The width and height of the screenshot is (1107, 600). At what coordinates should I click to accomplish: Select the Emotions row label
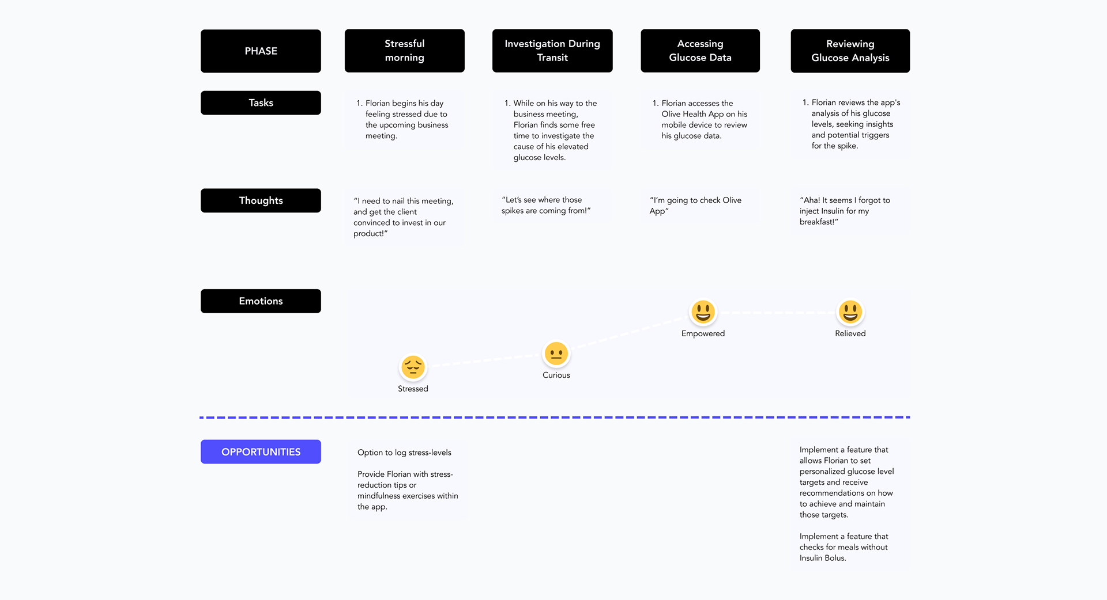tap(261, 301)
